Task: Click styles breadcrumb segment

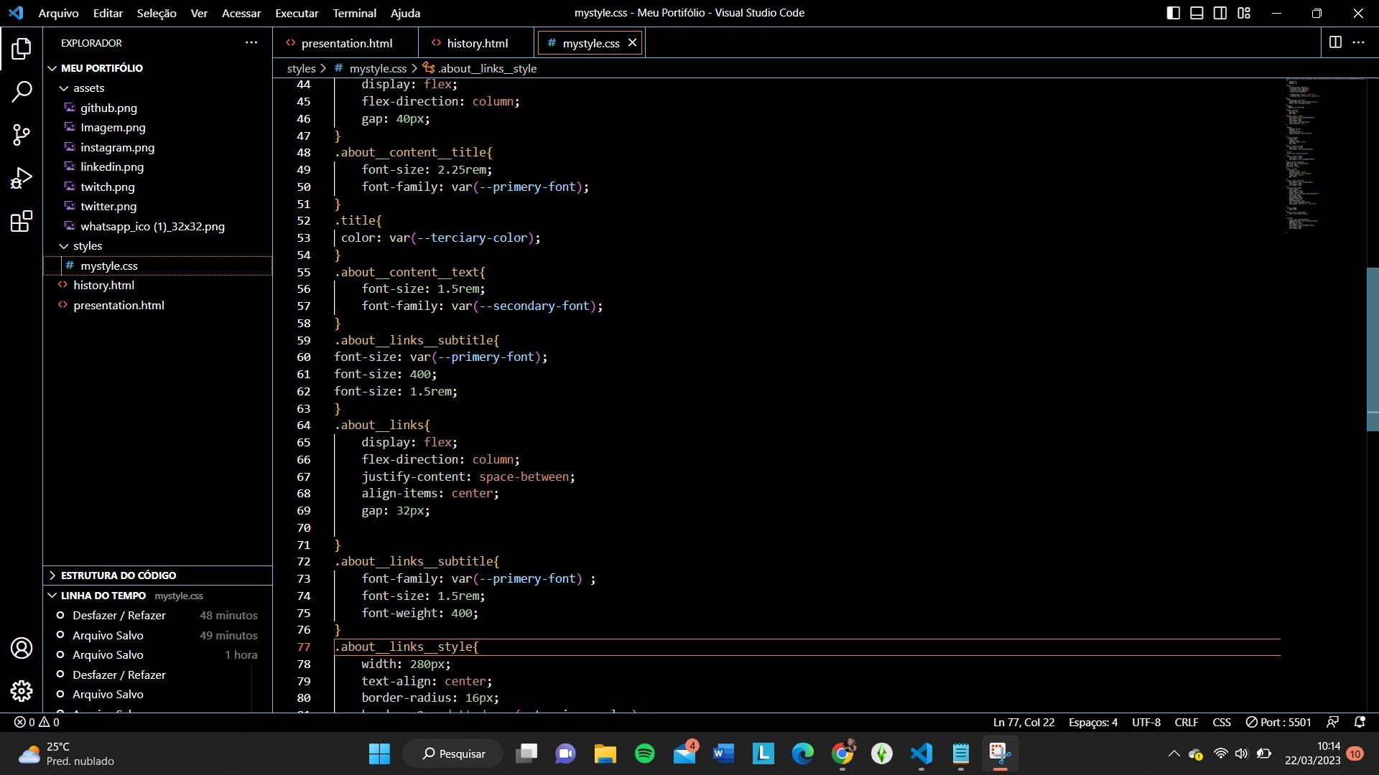Action: coord(301,68)
